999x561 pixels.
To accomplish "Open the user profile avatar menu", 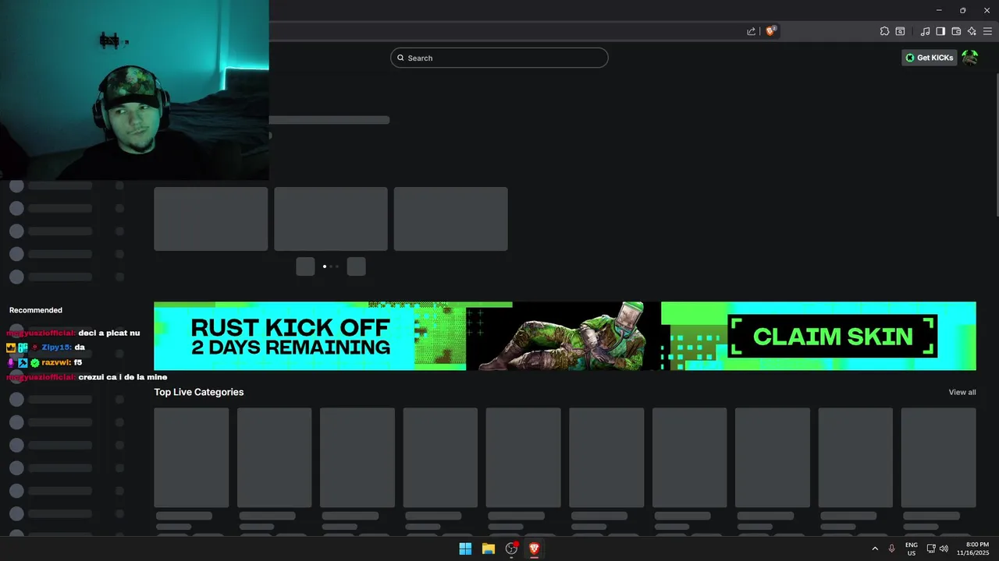I will pyautogui.click(x=970, y=58).
